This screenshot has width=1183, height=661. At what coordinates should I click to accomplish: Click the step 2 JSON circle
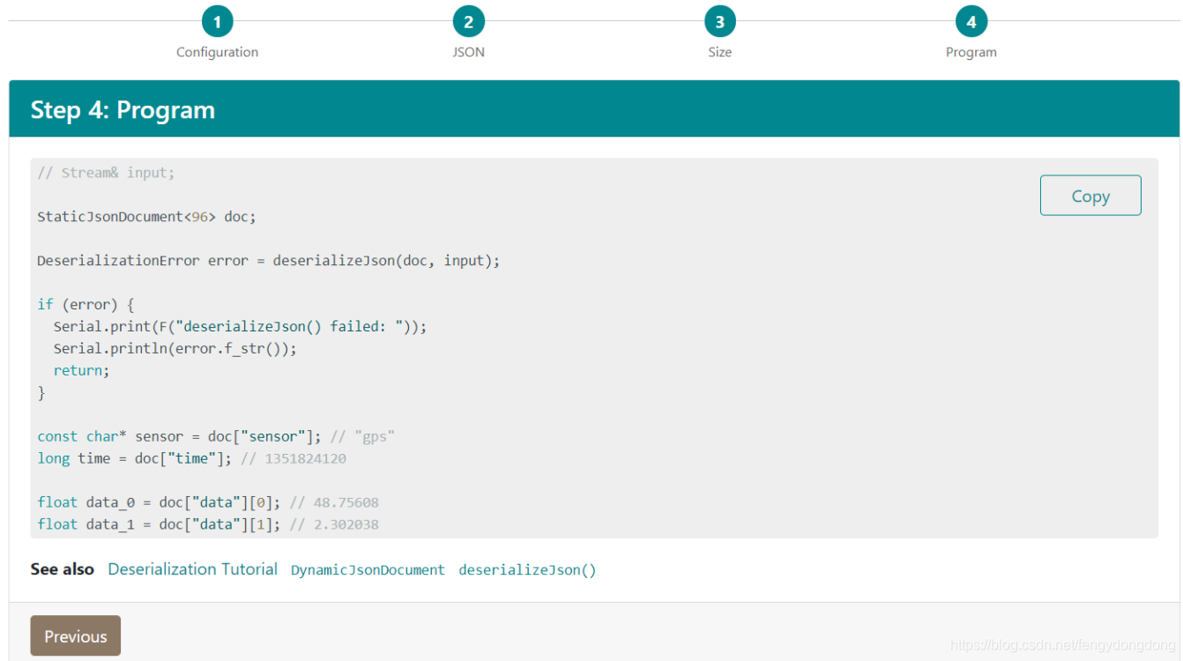click(468, 21)
